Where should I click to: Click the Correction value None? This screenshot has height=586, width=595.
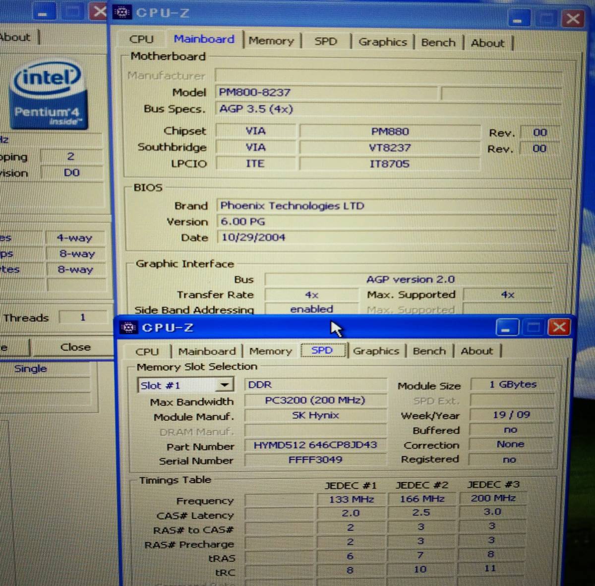pos(511,444)
